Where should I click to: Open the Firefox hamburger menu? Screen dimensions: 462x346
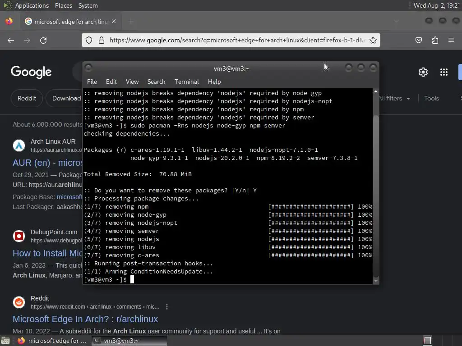pos(451,40)
